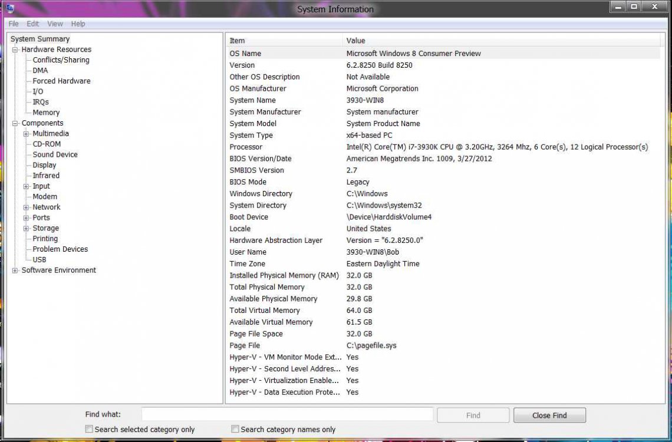This screenshot has height=442, width=672.
Task: Click the C:\pagefile.sys value
Action: click(x=371, y=345)
